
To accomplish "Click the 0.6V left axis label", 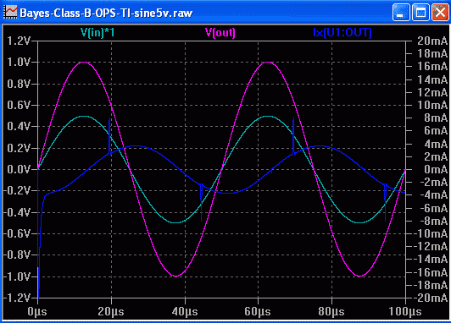I will click(19, 105).
